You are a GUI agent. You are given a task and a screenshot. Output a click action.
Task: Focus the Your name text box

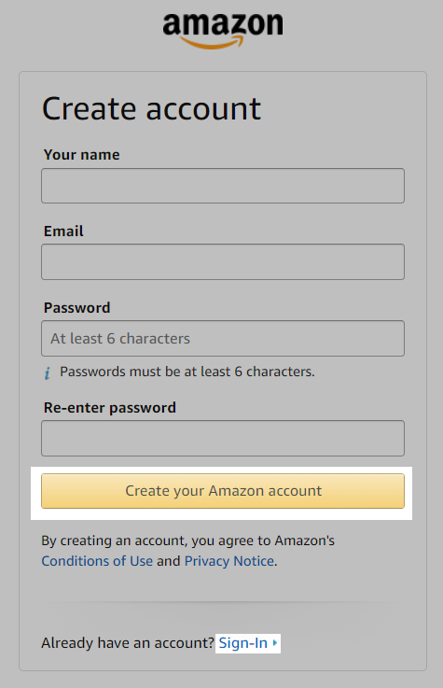coord(223,186)
